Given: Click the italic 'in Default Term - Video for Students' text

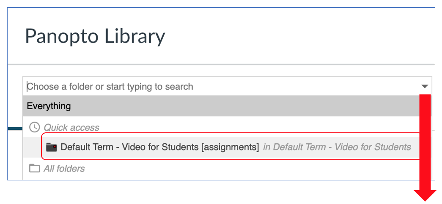Looking at the screenshot, I should (337, 147).
